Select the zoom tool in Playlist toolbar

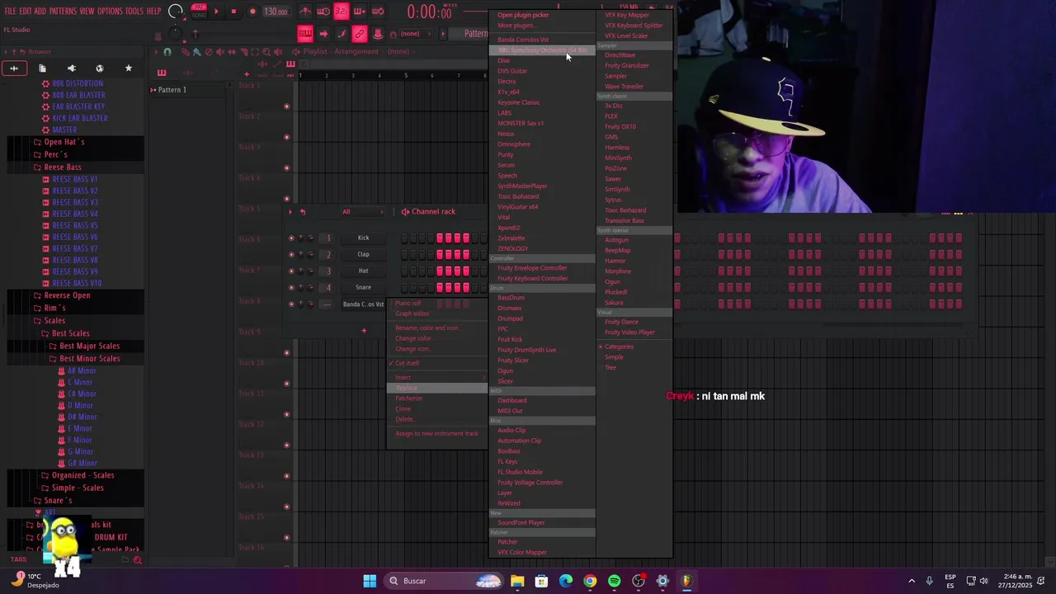(x=266, y=51)
